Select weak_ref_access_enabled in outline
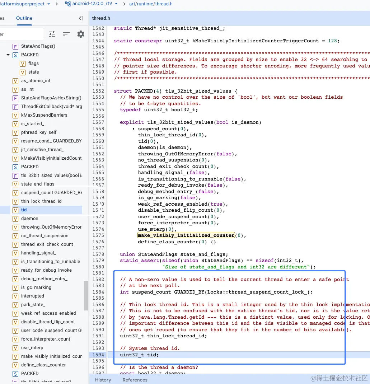Screen dimensions: 370x384 (x=48, y=313)
